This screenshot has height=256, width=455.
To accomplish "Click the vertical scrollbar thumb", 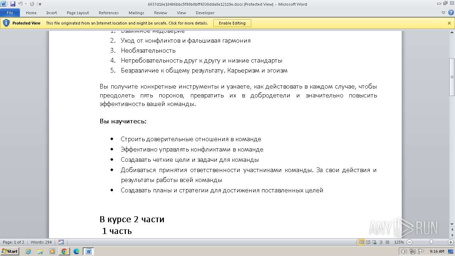I will pos(452,77).
